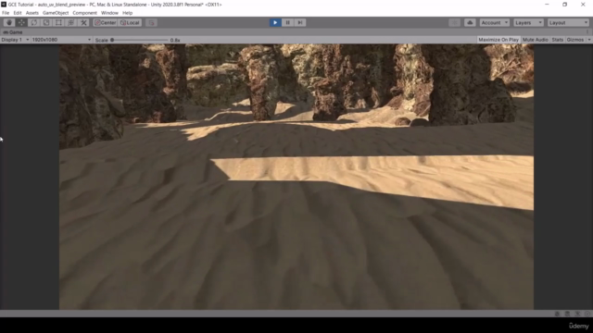Expand the Gizmos dropdown arrow
Viewport: 593px width, 333px height.
(589, 40)
